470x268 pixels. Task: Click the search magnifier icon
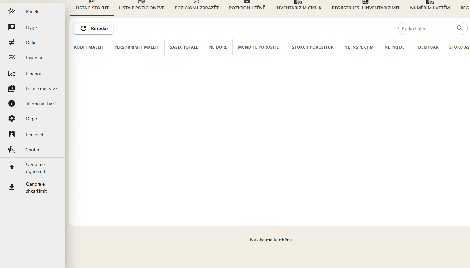[460, 28]
